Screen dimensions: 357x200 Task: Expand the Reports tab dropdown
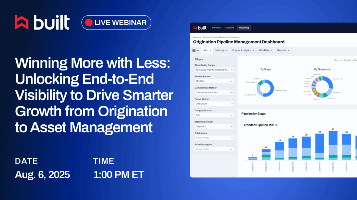click(283, 50)
